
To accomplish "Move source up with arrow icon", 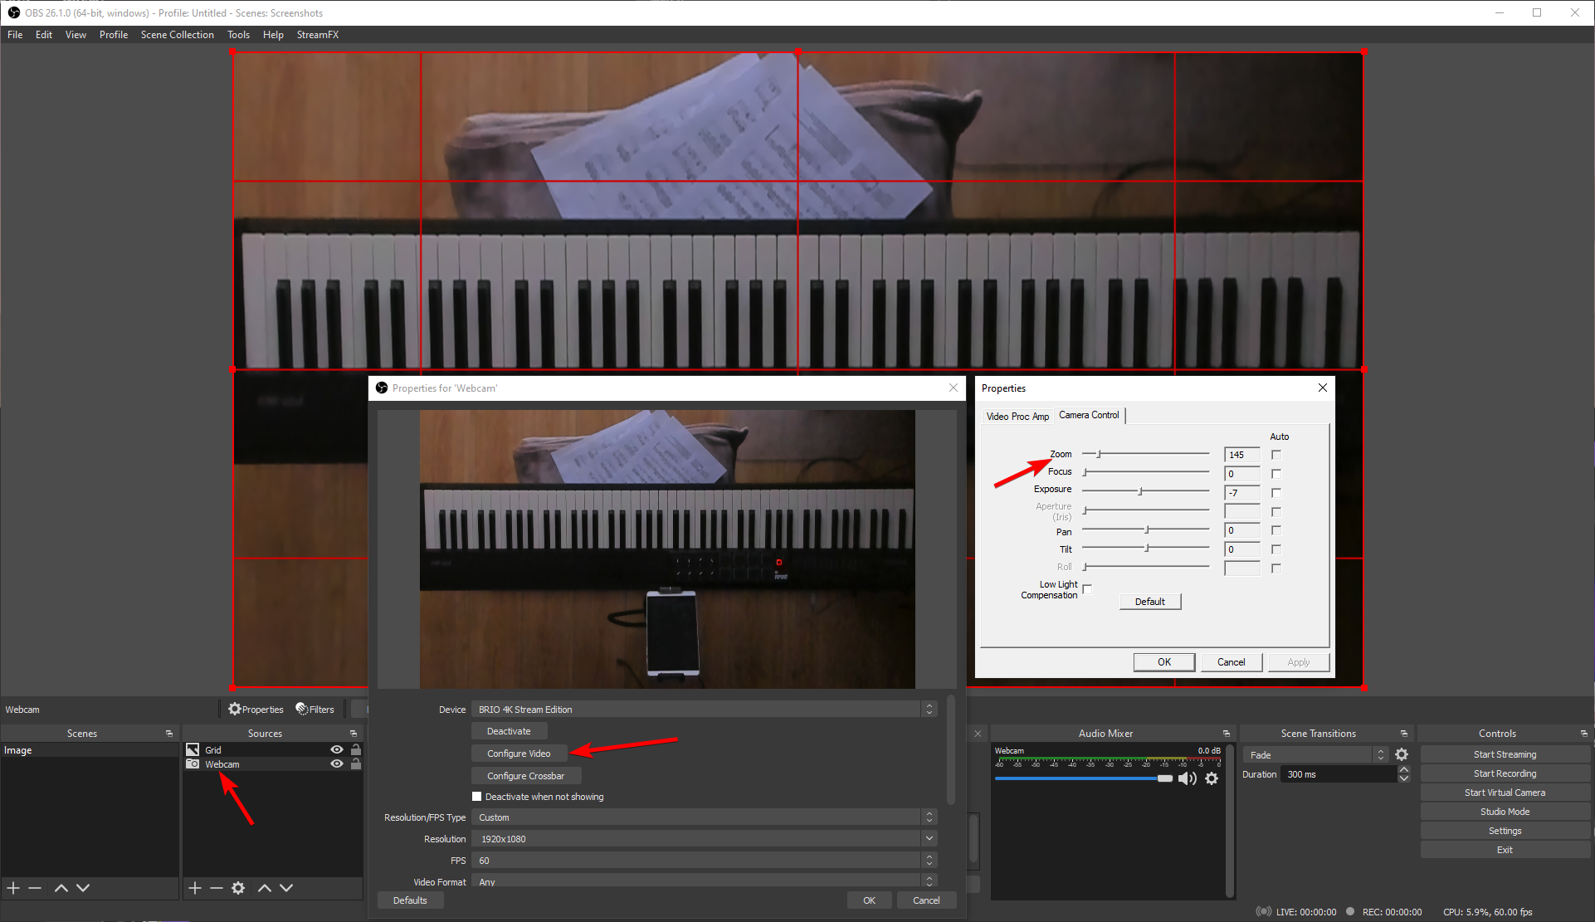I will (x=265, y=888).
